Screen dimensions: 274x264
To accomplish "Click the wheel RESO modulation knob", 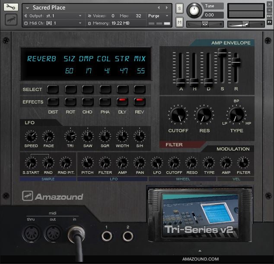I will [x=191, y=163].
